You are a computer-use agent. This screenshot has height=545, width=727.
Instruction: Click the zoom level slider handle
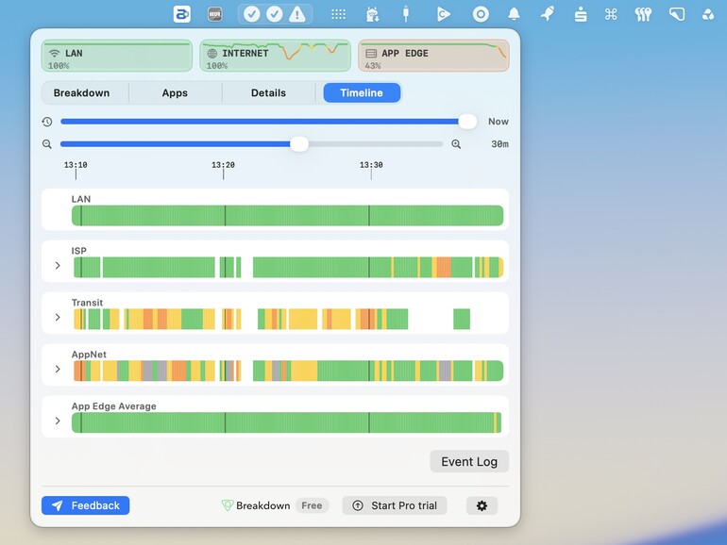[299, 144]
